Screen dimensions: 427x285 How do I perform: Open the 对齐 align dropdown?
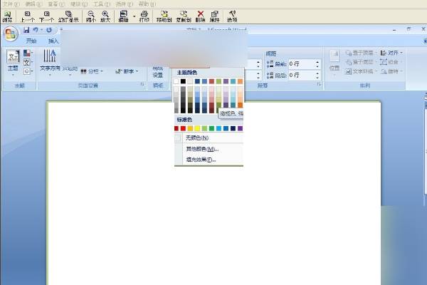point(391,53)
